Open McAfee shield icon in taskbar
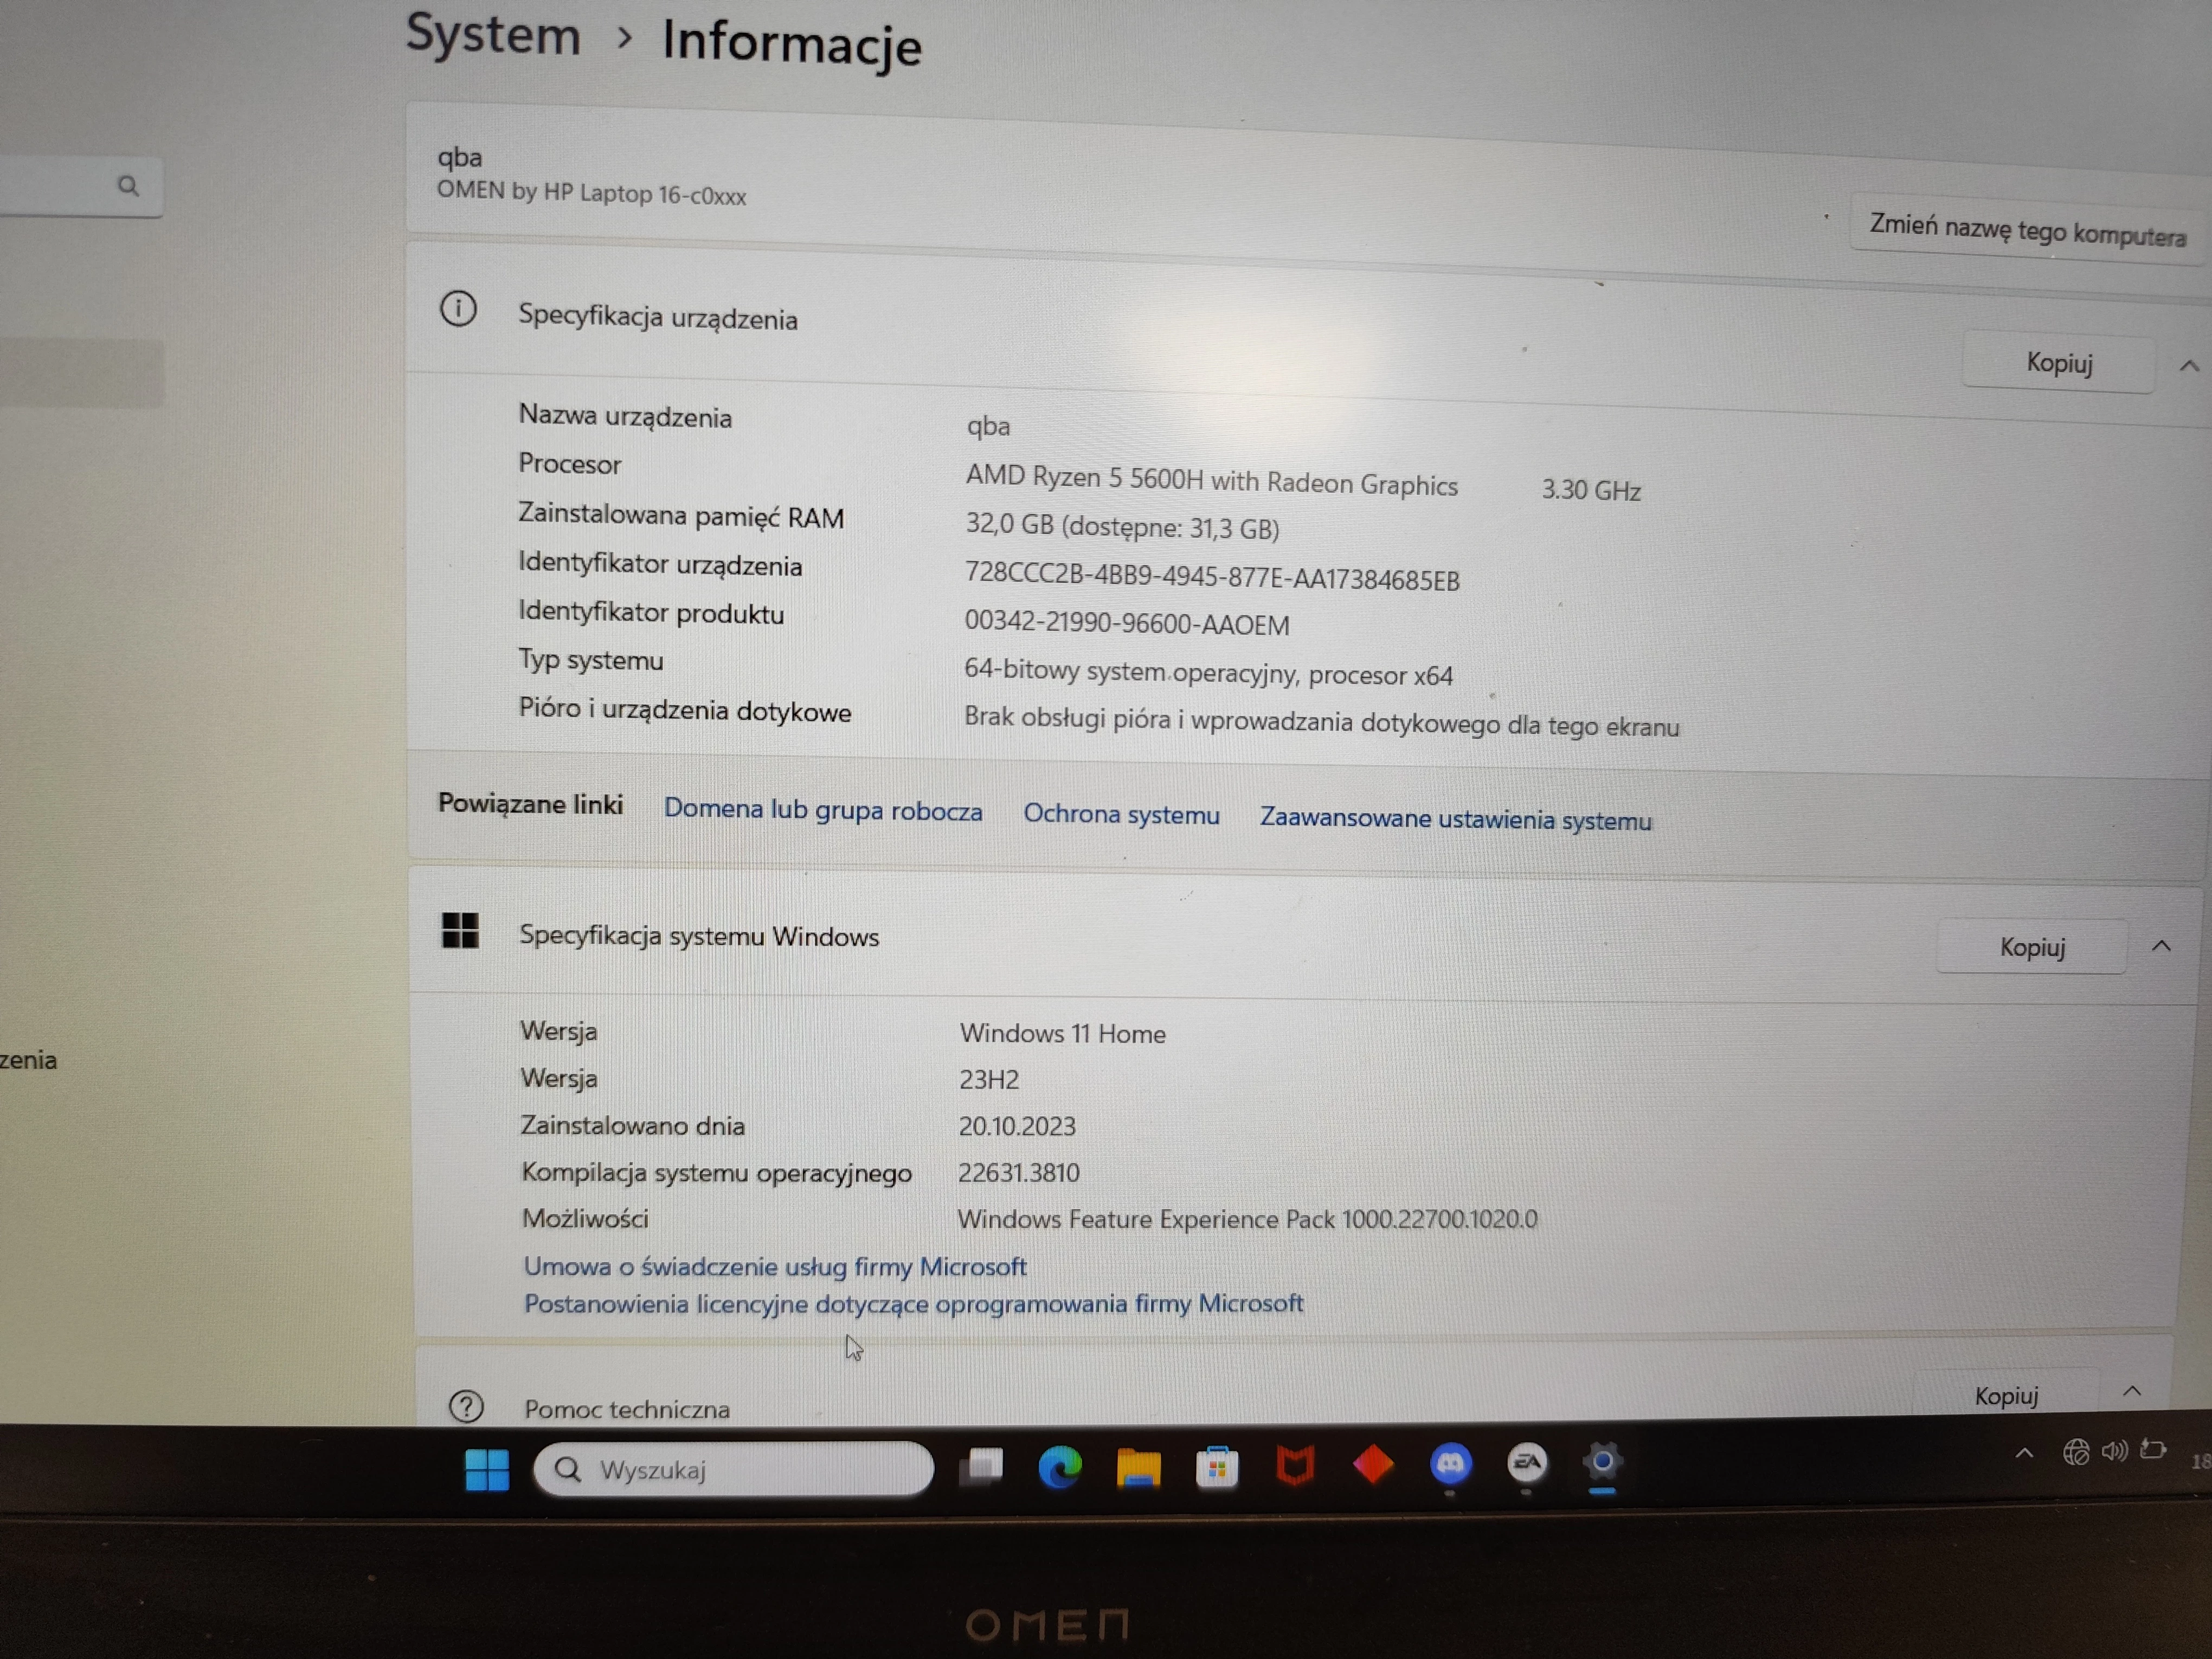 tap(1295, 1466)
